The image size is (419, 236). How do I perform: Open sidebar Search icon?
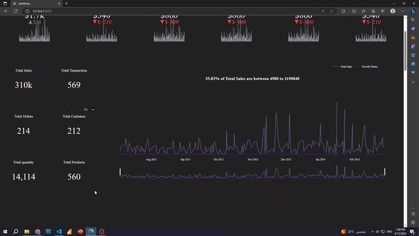click(413, 20)
